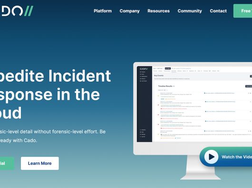Click the Key Events heading in the mockup
Screen dimensions: 252x188
tap(159, 75)
